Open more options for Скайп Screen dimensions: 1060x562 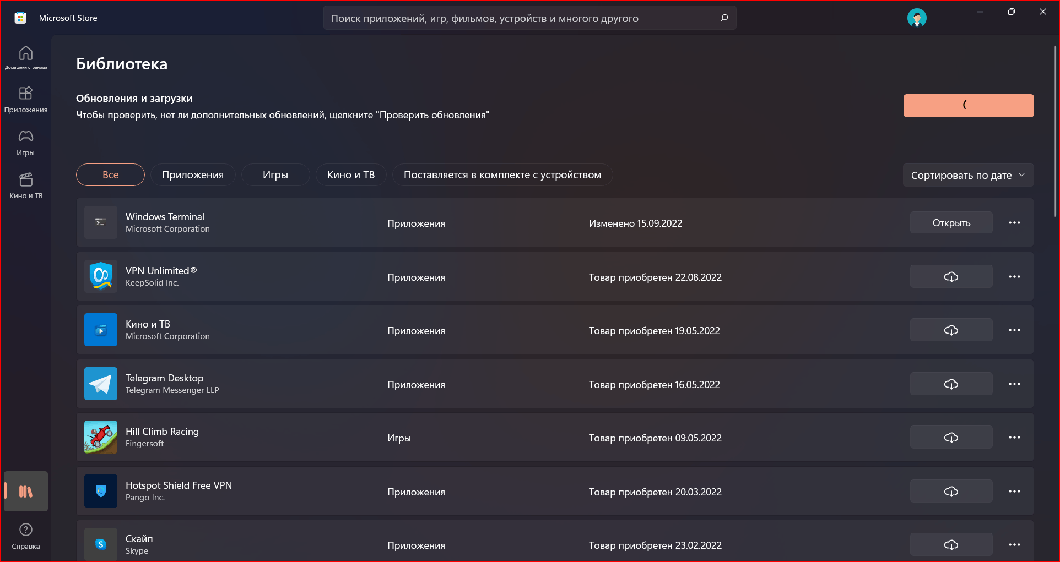1014,544
